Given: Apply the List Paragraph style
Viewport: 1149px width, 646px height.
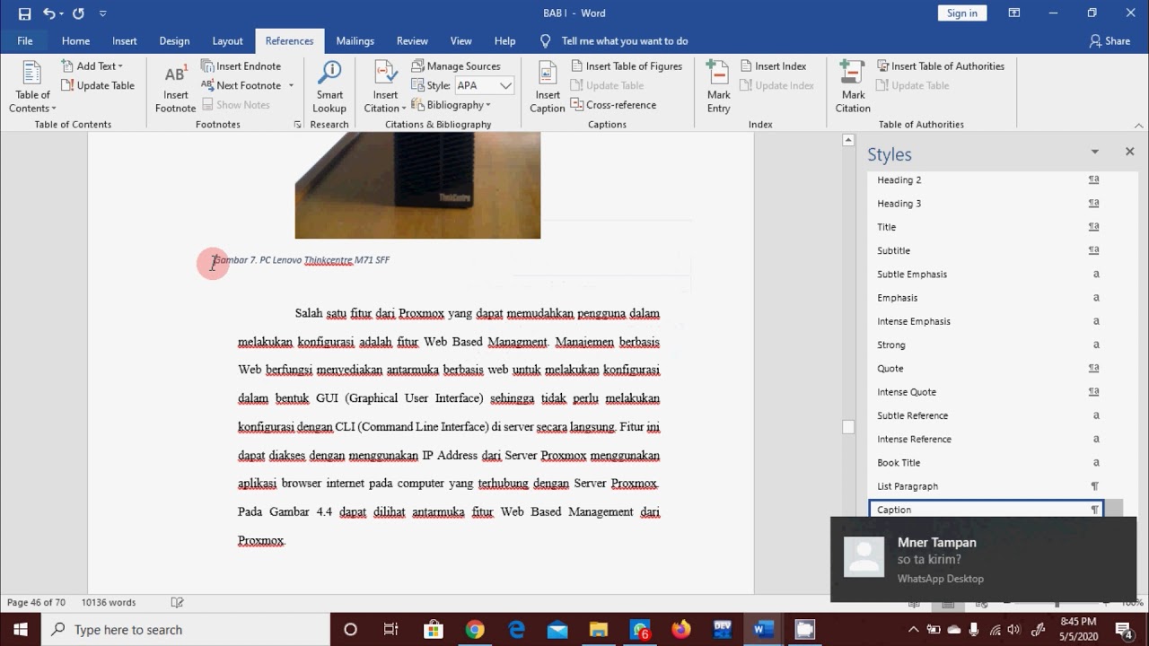Looking at the screenshot, I should click(987, 485).
